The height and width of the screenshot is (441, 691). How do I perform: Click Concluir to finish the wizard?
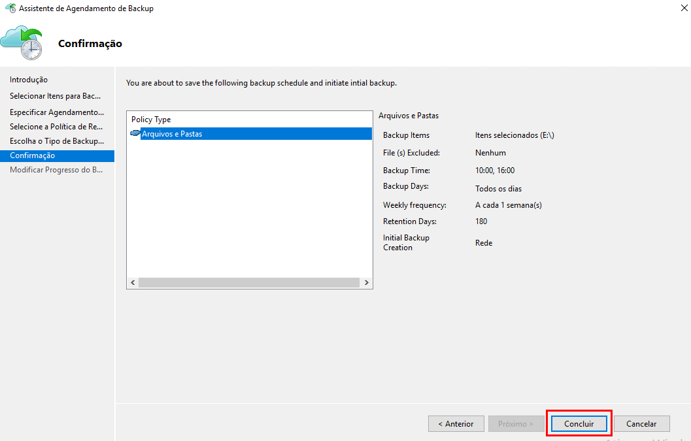[579, 424]
